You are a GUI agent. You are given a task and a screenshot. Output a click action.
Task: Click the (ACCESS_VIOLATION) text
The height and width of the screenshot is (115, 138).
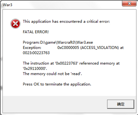point(100,48)
